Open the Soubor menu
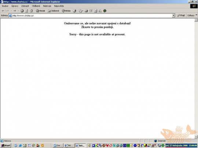 pyautogui.click(x=5, y=6)
